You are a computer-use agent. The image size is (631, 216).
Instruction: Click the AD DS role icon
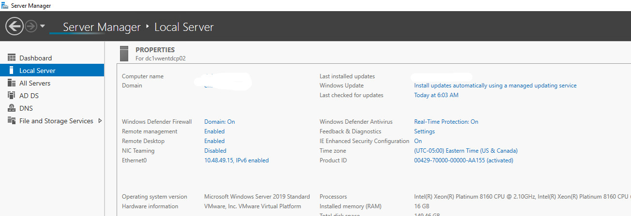tap(12, 96)
